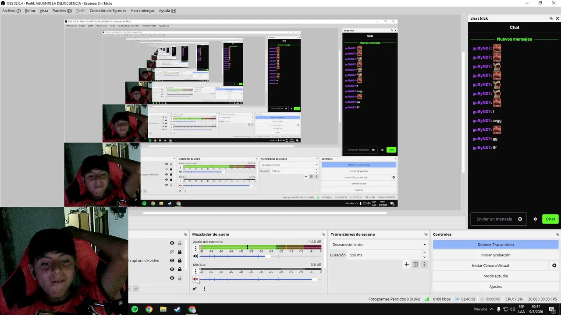Open the Perfil menu
Screen dimensions: 561x315
(81, 10)
